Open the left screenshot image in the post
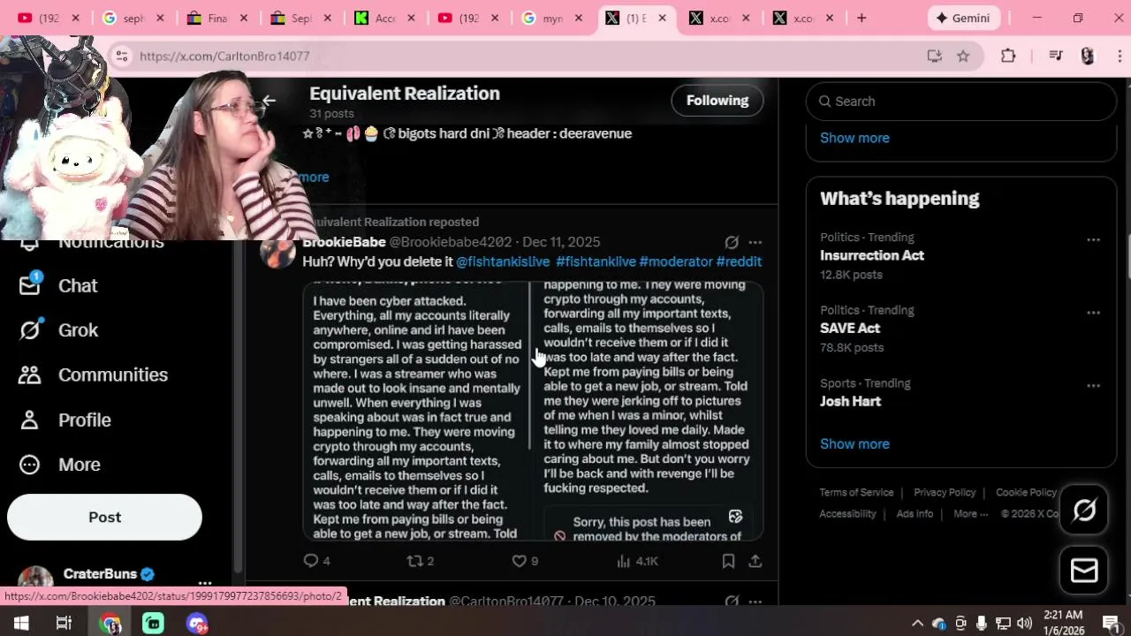 417,410
